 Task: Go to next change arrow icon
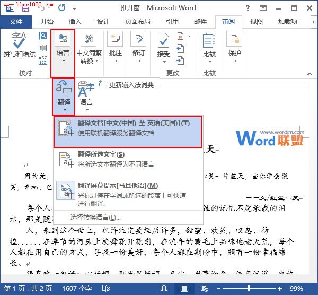click(x=180, y=60)
